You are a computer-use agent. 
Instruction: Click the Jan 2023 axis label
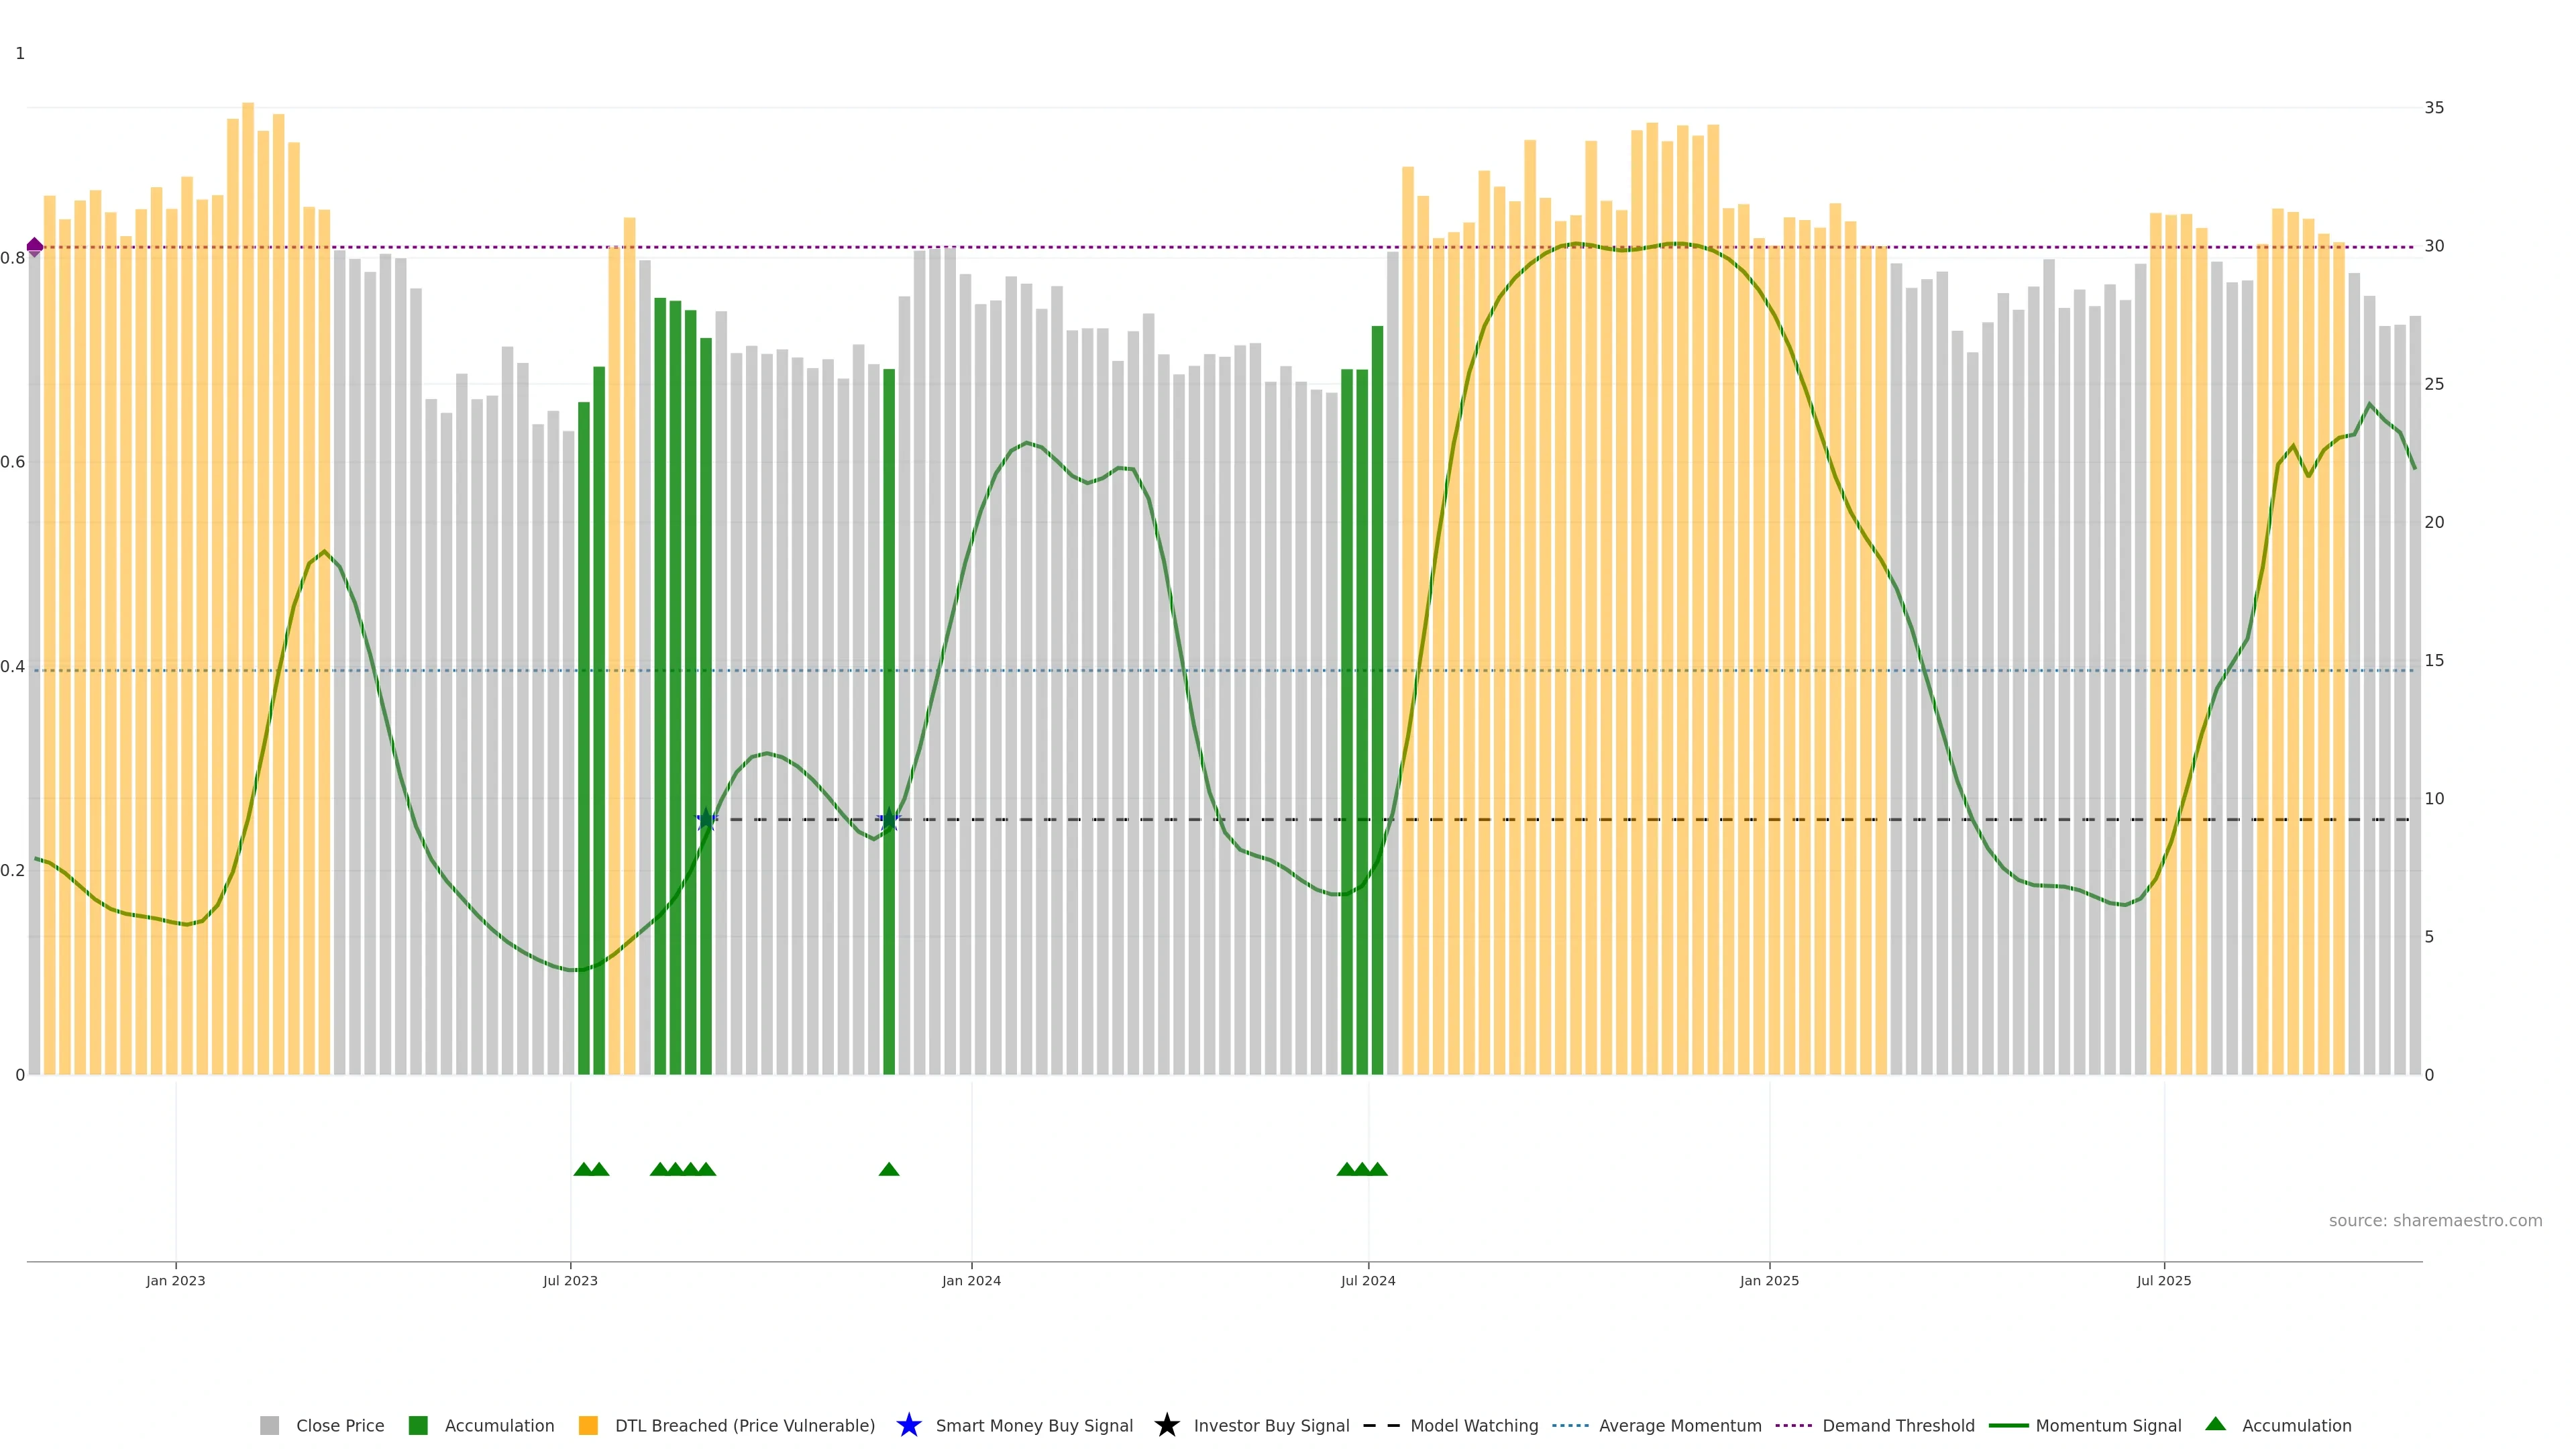pos(176,1280)
